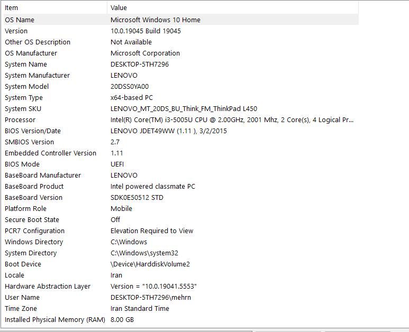This screenshot has width=409, height=332.
Task: Click value Iran Standard Time
Action: (140, 309)
